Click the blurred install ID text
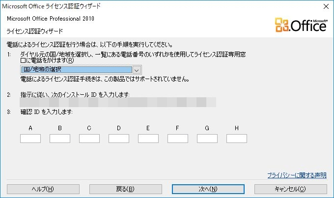334x198 pixels. click(118, 102)
